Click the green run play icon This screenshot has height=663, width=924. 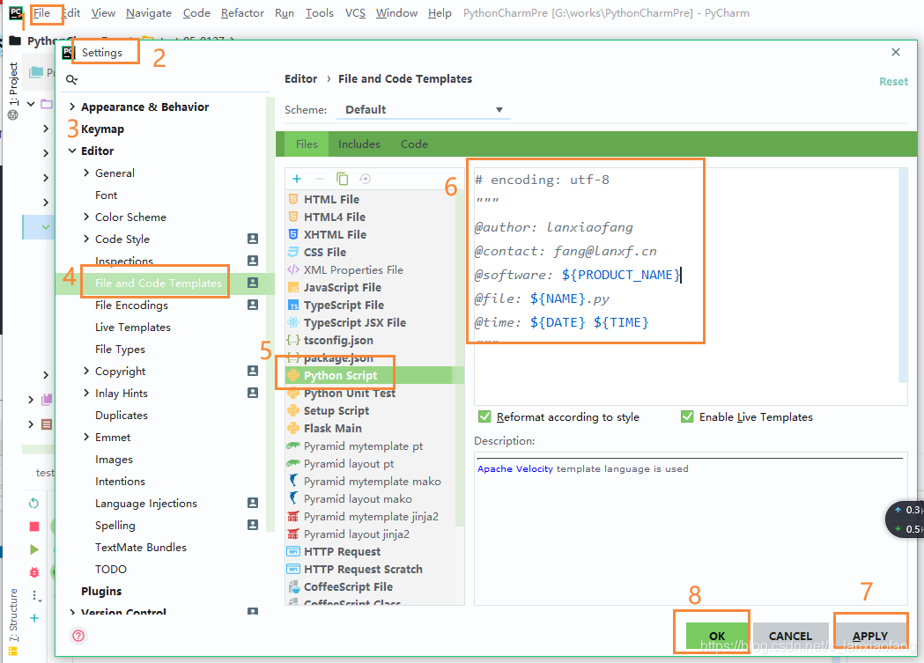pos(34,549)
